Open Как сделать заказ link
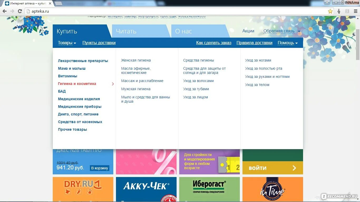This screenshot has width=360, height=202. [214, 43]
